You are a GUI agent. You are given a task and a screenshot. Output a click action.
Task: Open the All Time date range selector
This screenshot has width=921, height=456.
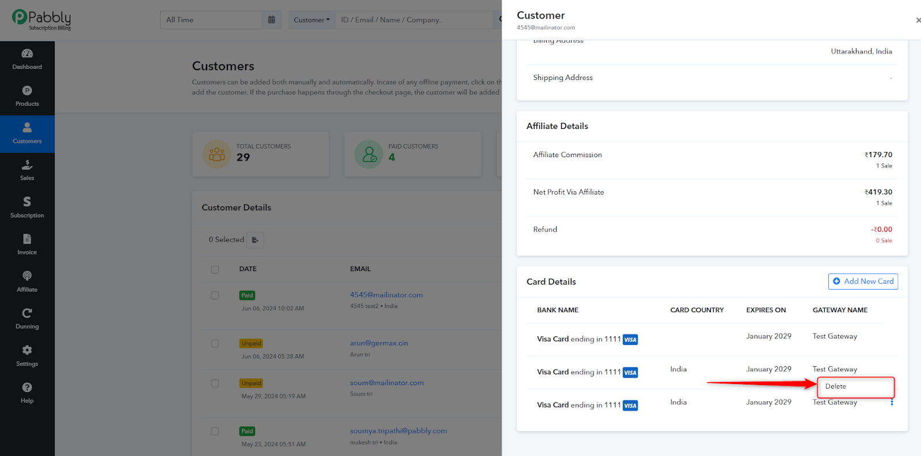211,20
